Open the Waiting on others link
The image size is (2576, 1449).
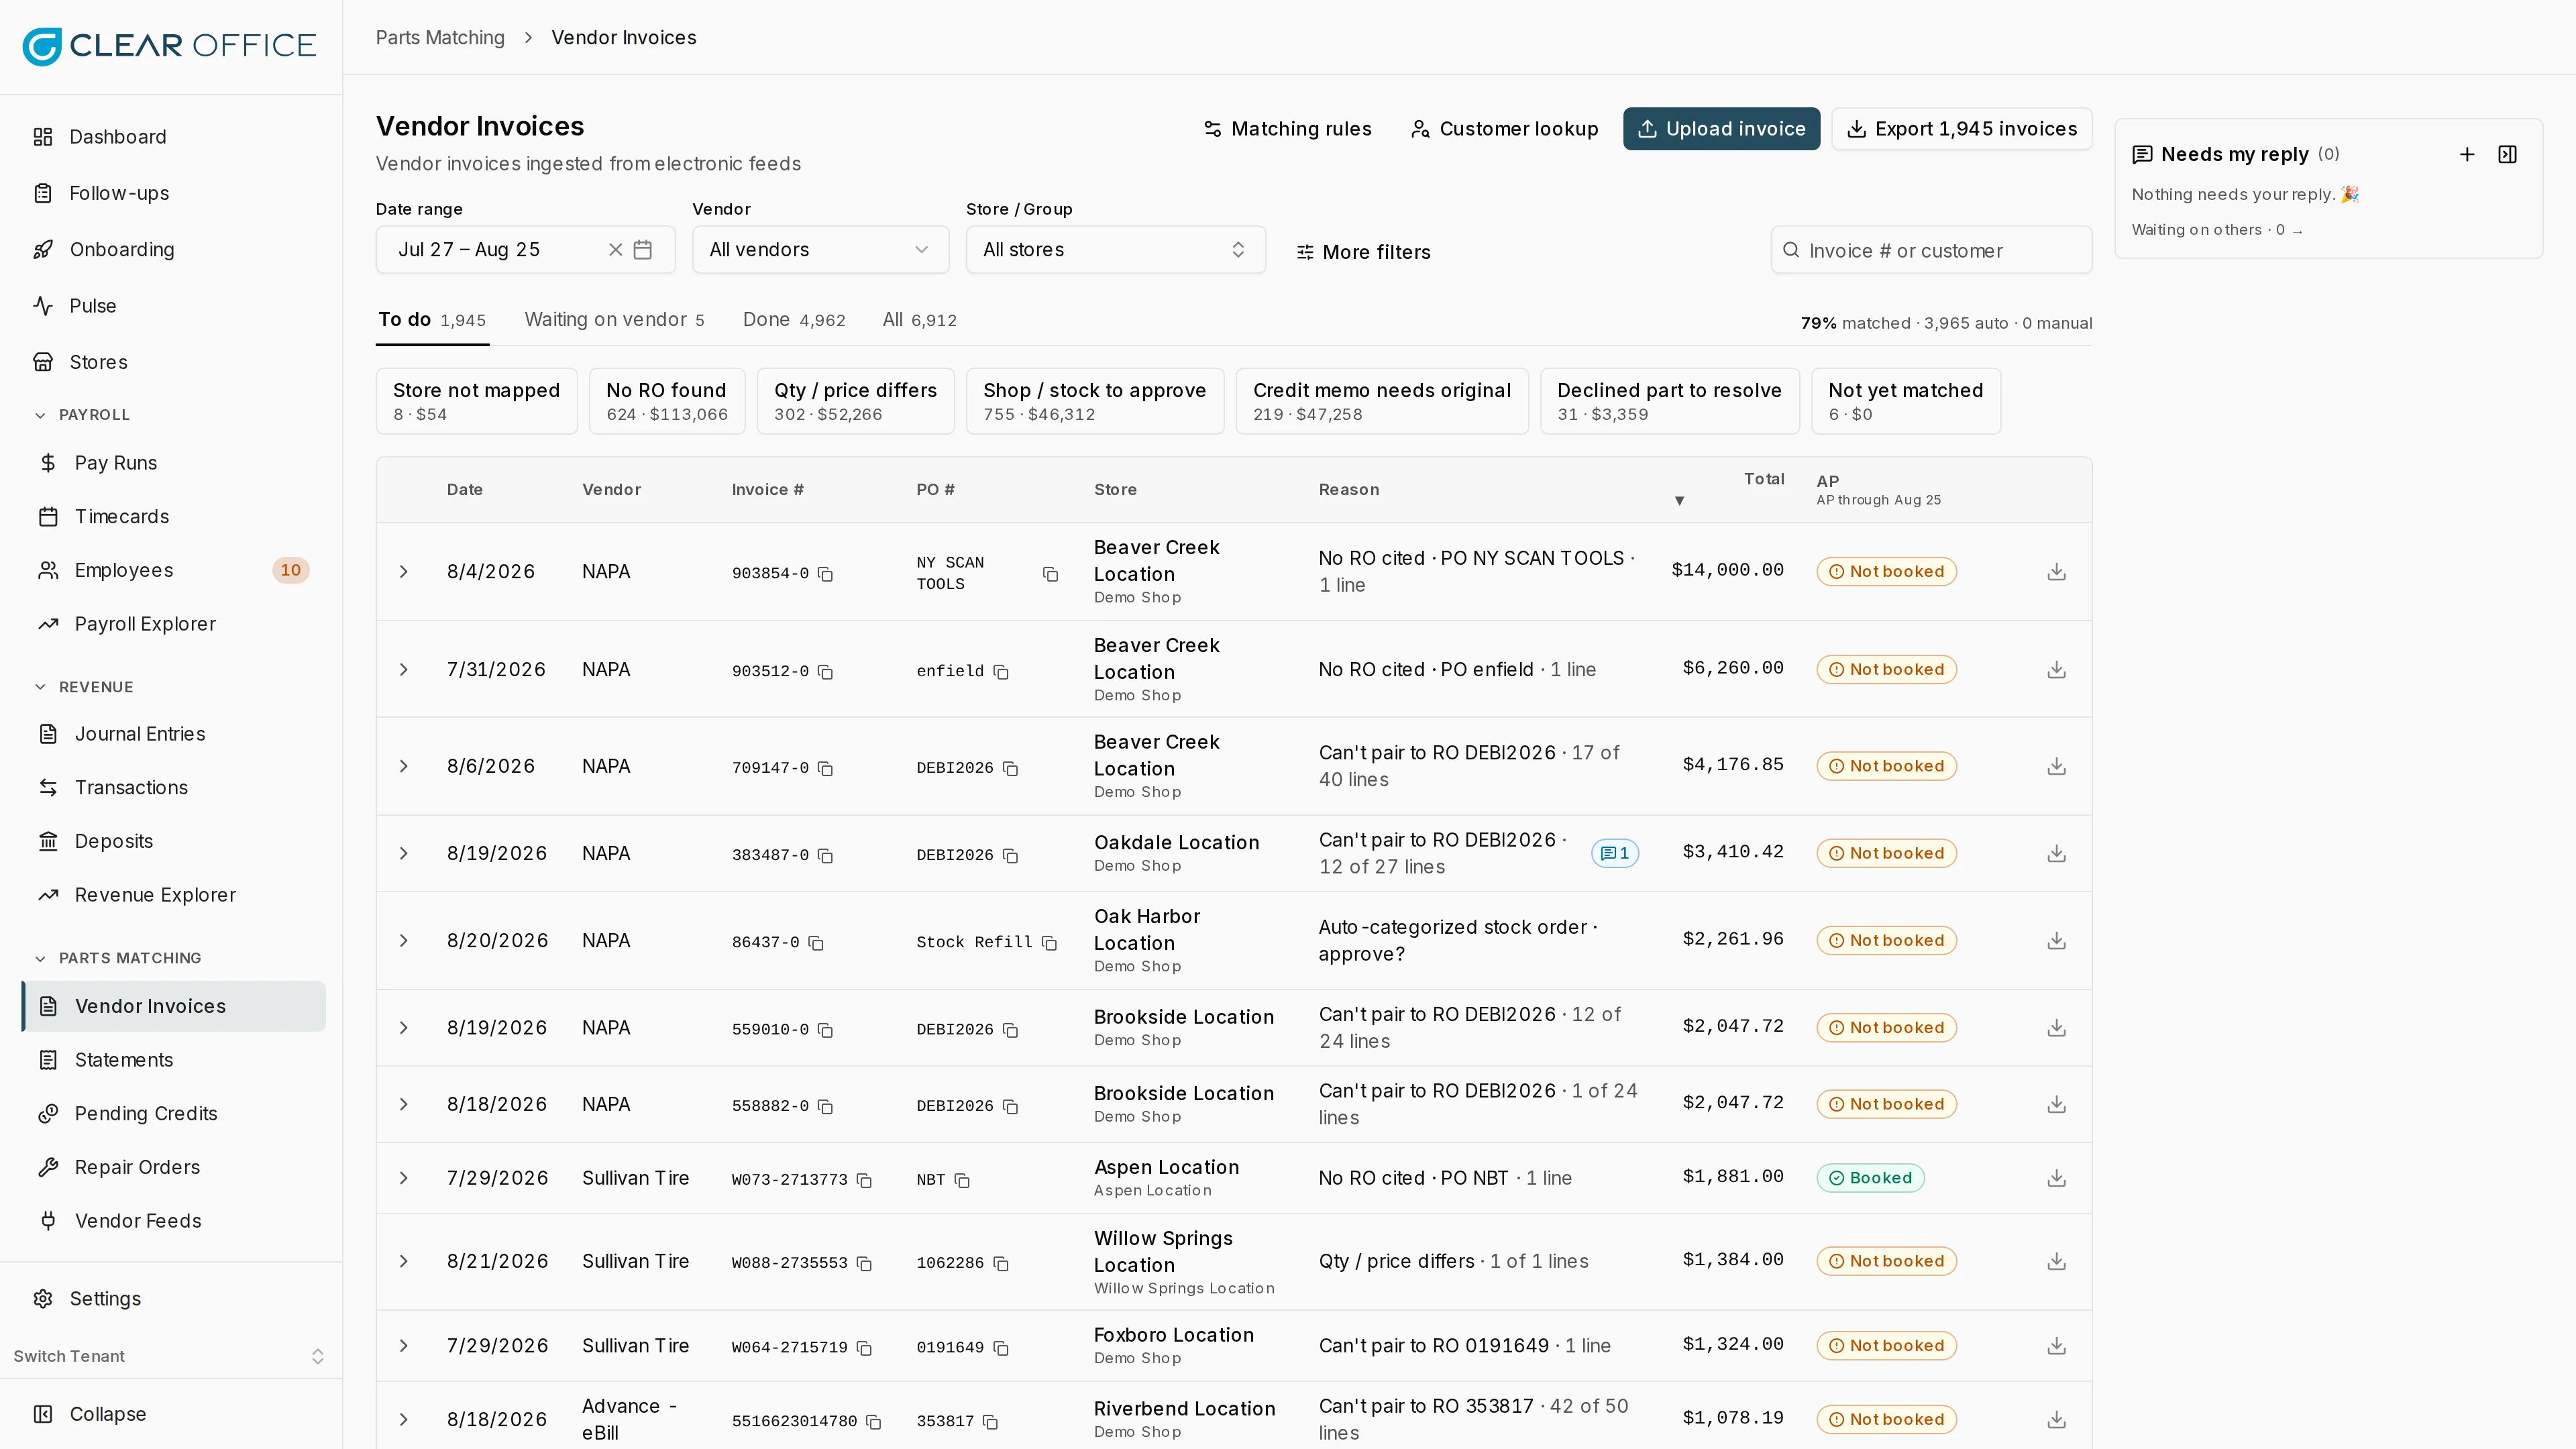pyautogui.click(x=2217, y=230)
